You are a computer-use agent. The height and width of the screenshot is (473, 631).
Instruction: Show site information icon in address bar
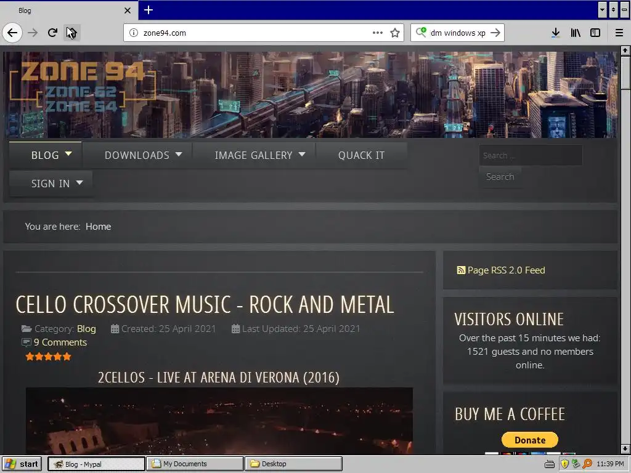click(x=134, y=33)
